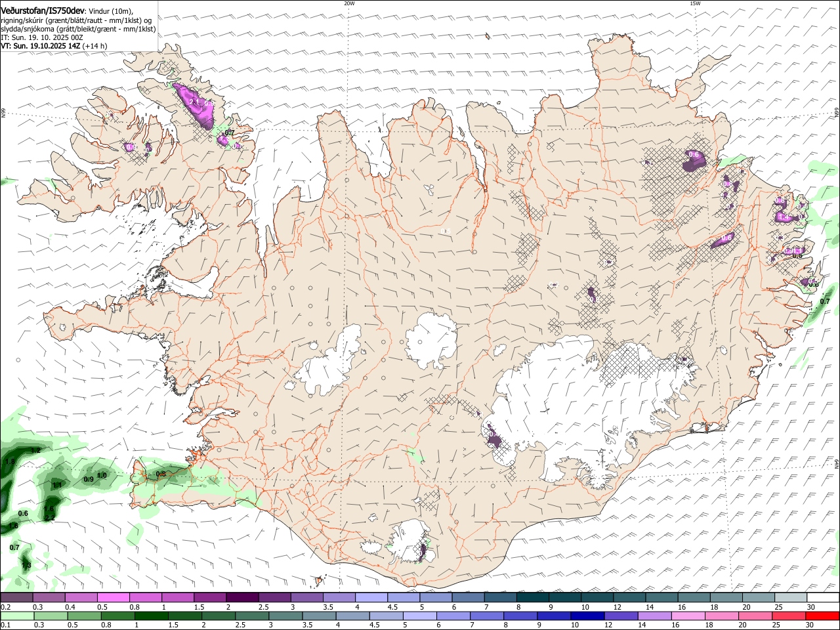840x630 pixels.
Task: Pick upper legend white swatch after 30
Action: pyautogui.click(x=823, y=598)
